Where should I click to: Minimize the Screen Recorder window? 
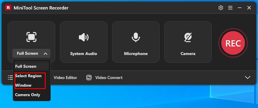240,8
